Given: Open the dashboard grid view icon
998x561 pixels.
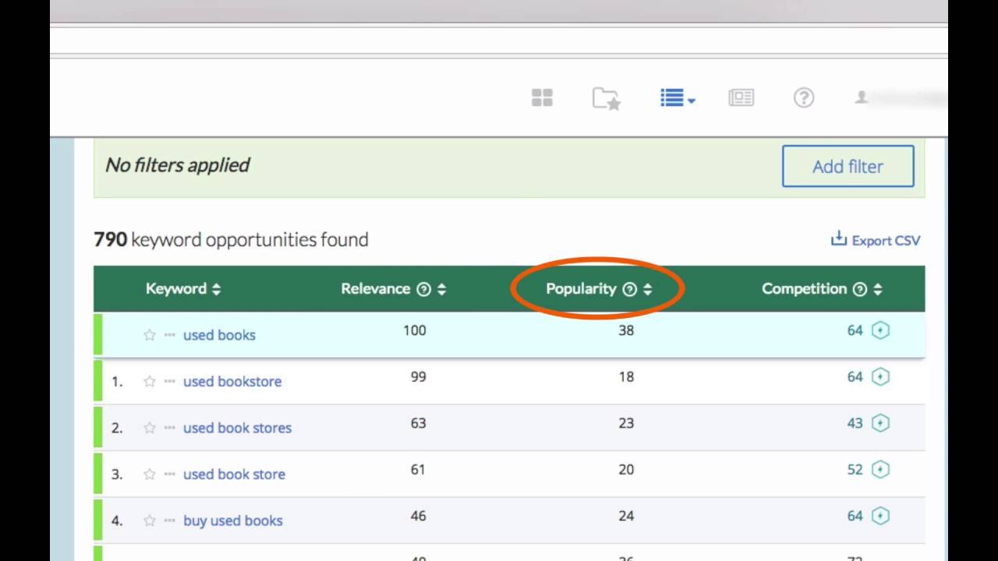Looking at the screenshot, I should 542,97.
